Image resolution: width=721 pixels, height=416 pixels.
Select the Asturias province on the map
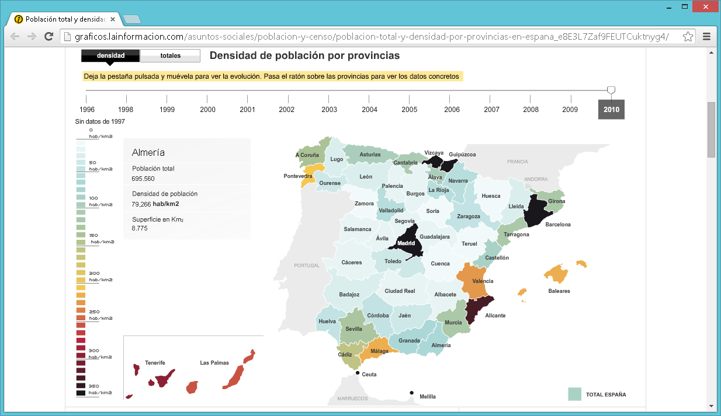point(369,155)
